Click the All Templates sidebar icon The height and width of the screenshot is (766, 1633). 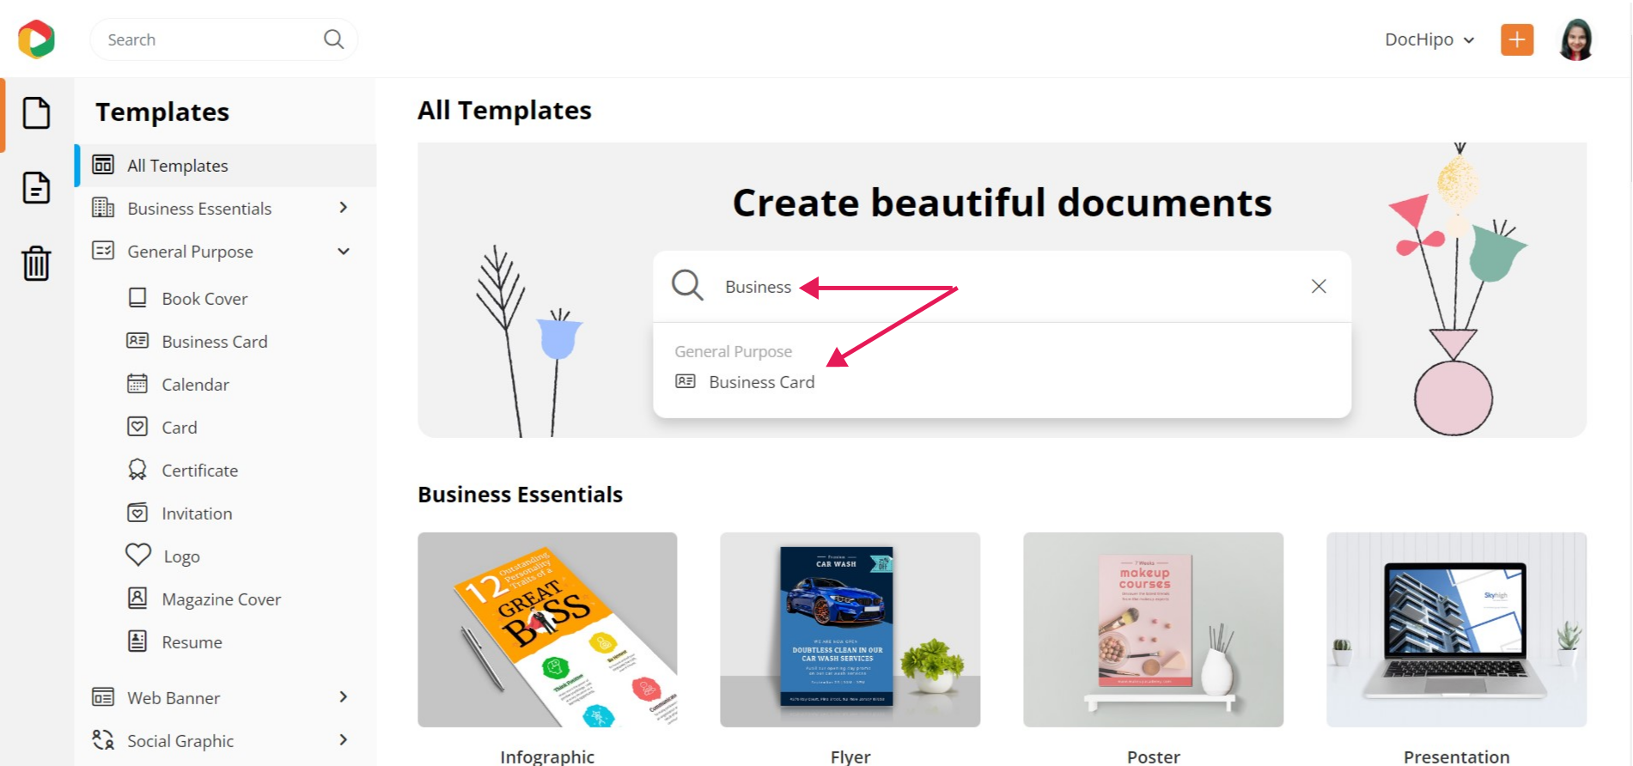(103, 165)
